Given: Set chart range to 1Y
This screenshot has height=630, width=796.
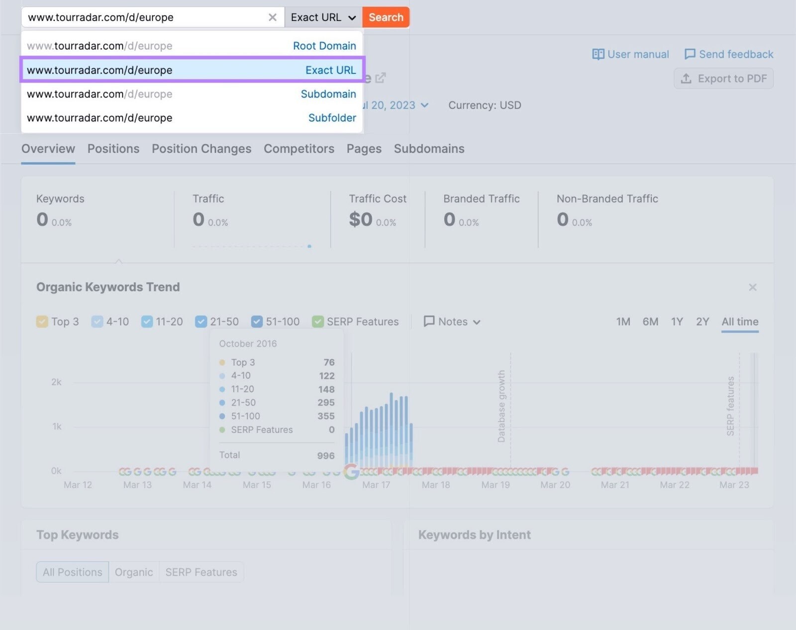Looking at the screenshot, I should click(x=677, y=322).
